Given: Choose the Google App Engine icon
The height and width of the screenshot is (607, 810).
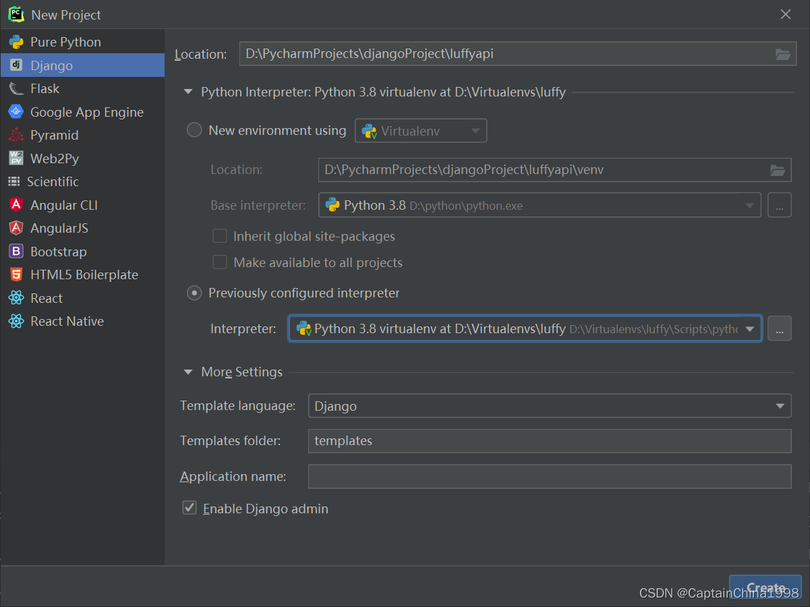Looking at the screenshot, I should point(16,112).
